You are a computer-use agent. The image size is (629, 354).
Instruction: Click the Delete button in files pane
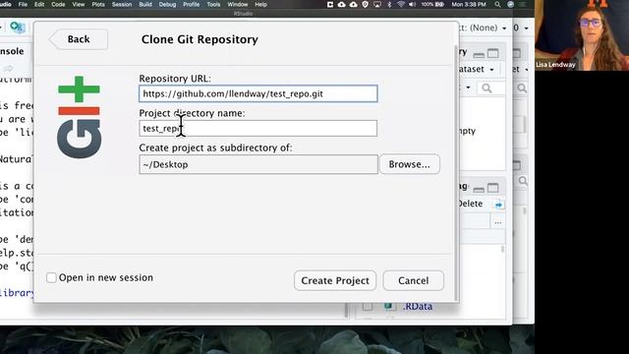click(471, 204)
